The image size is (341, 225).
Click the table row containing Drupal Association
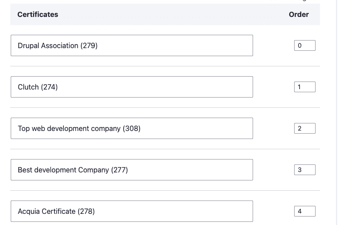tap(272, 46)
